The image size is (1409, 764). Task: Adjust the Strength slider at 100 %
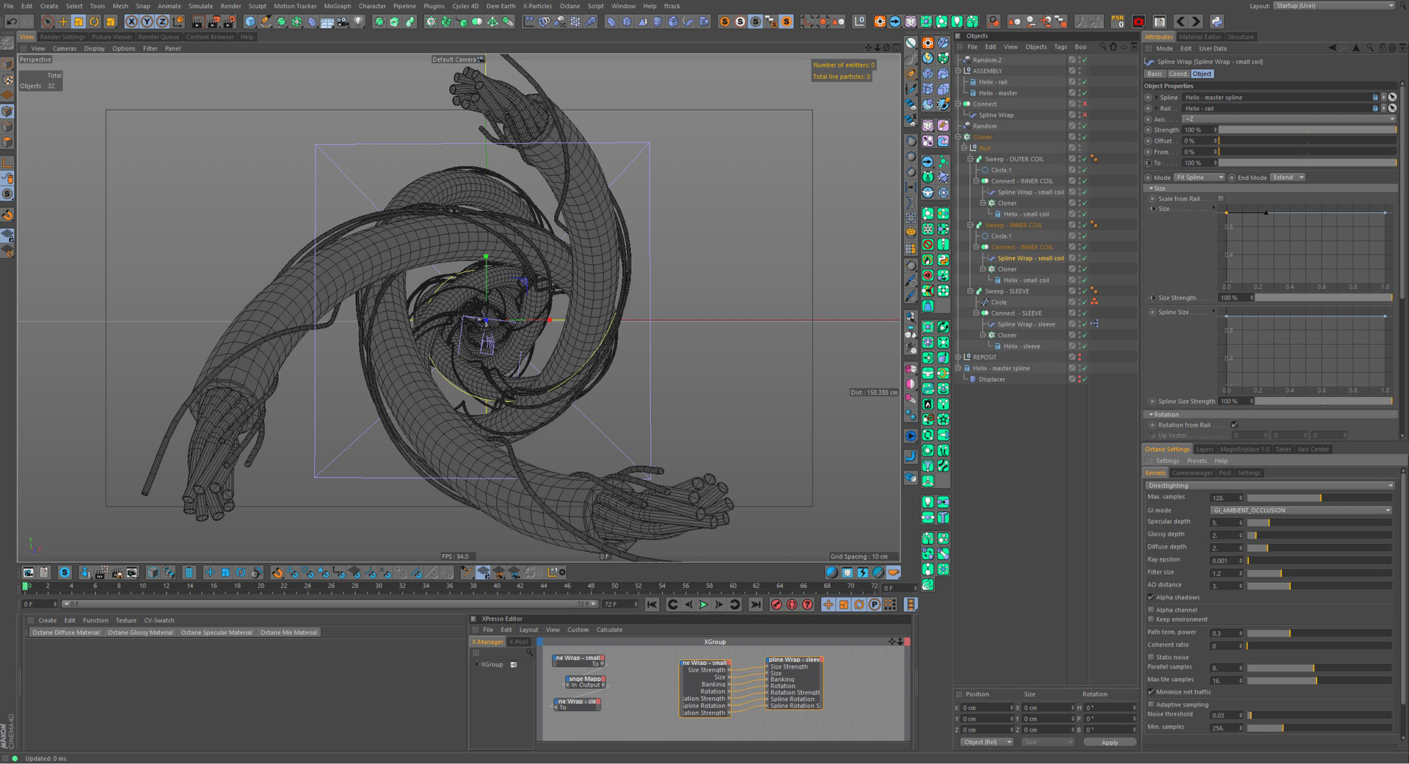coord(1307,130)
